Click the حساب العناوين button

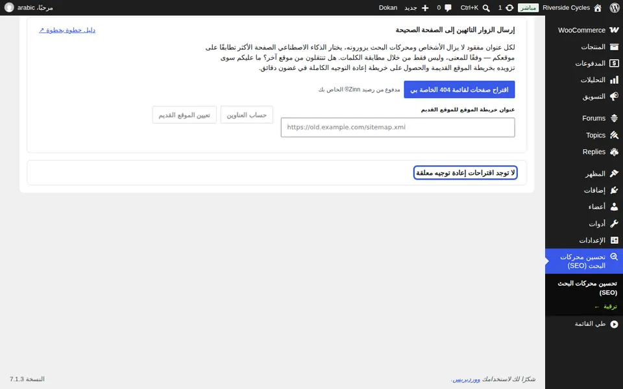247,115
